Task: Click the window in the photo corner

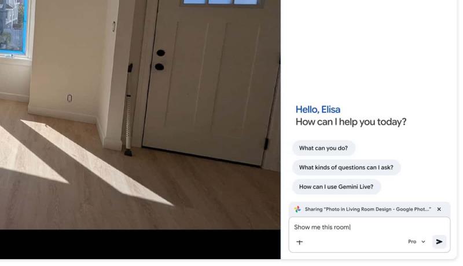Action: [13, 27]
